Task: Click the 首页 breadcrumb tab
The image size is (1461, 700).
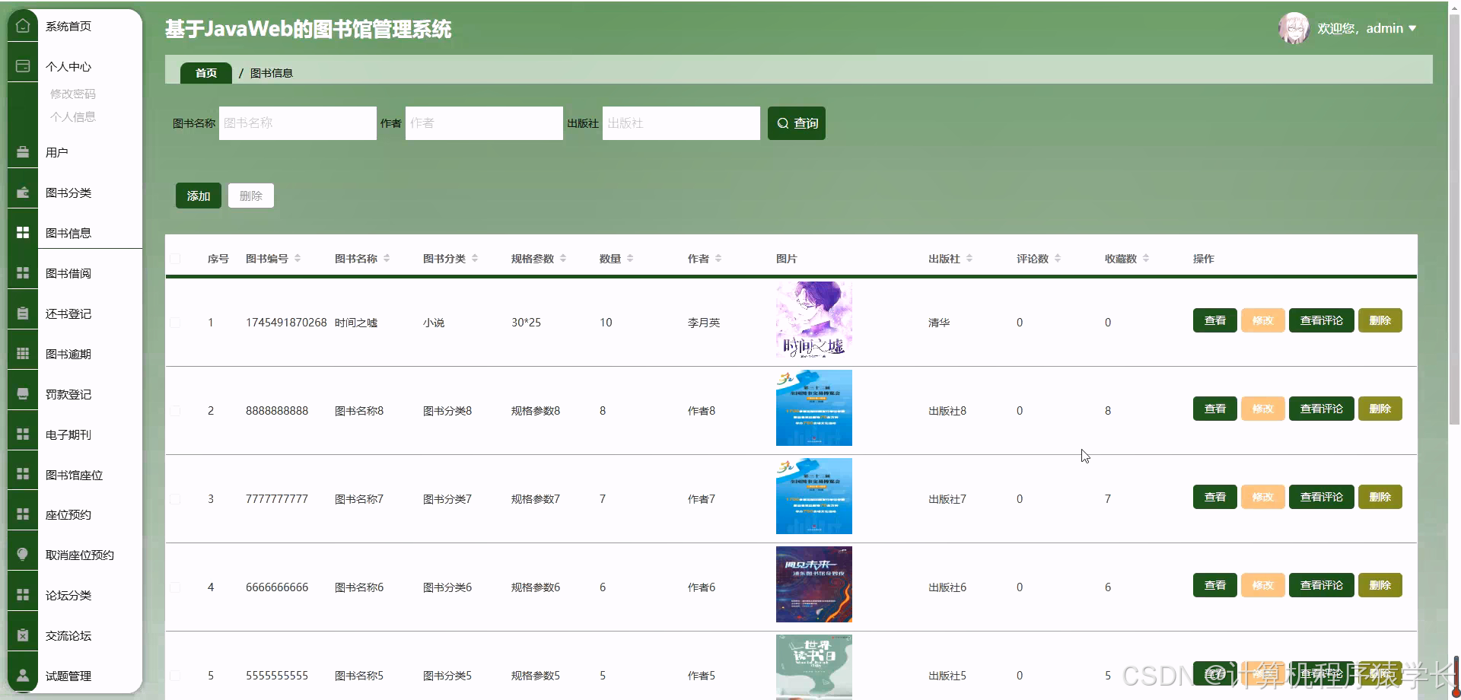Action: coord(206,73)
